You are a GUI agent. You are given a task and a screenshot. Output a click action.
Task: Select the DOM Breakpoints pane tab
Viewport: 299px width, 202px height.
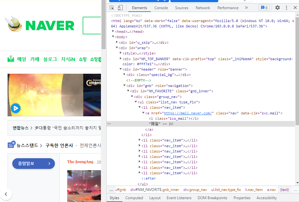(x=212, y=198)
